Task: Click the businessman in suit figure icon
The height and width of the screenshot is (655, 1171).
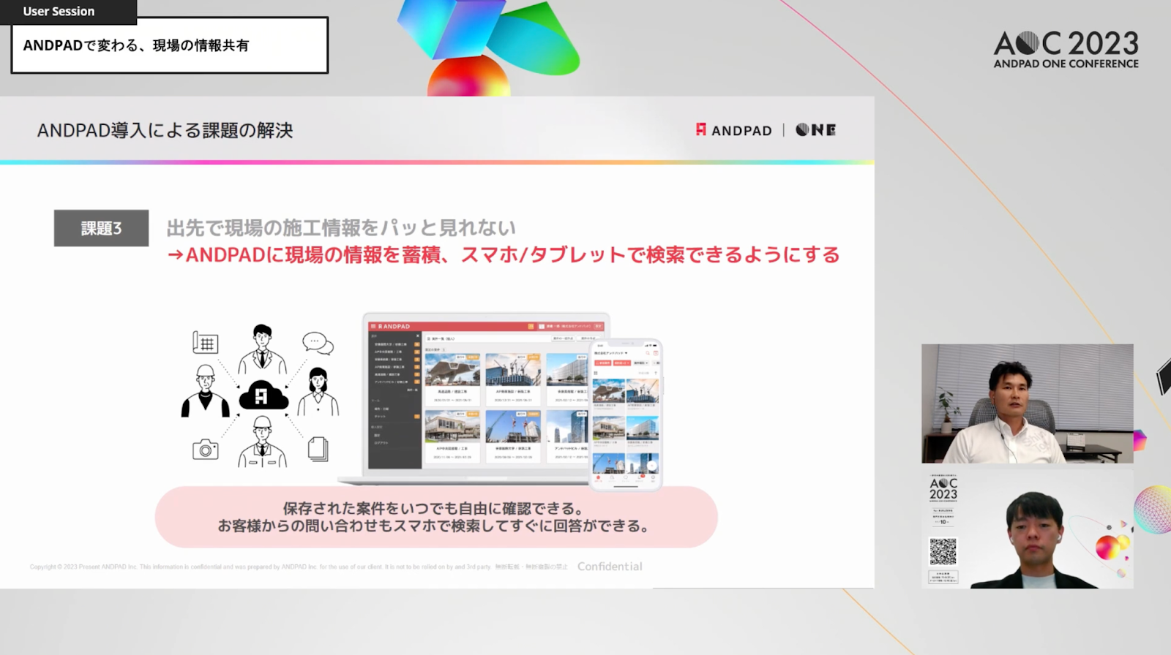Action: coord(262,349)
